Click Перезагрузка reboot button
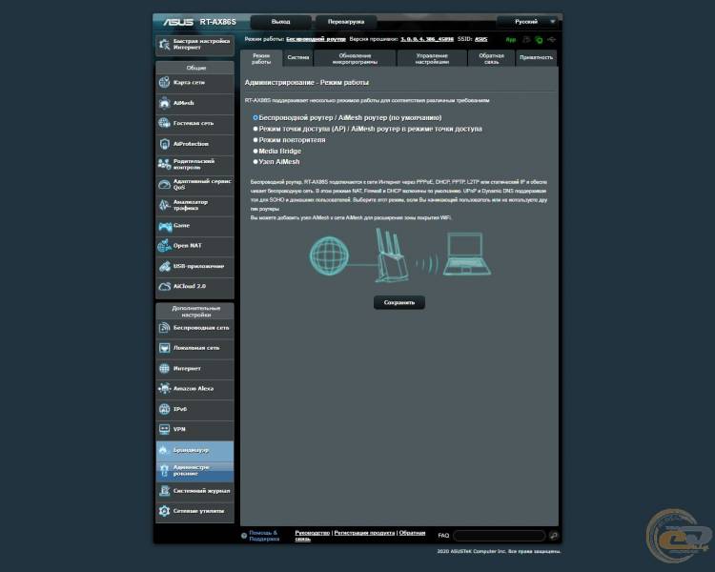This screenshot has width=715, height=572. point(346,22)
